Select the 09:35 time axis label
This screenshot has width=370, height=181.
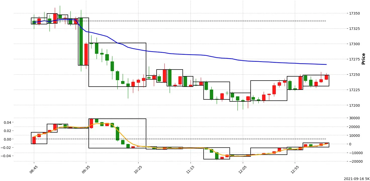click(x=85, y=170)
